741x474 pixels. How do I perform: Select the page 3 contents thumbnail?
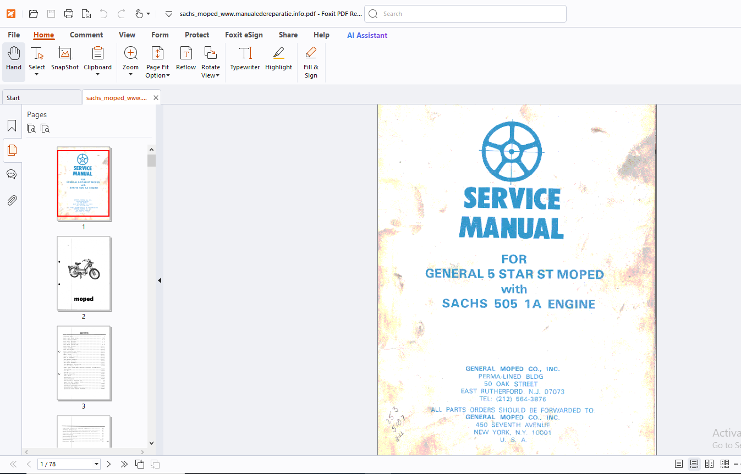[x=84, y=363]
